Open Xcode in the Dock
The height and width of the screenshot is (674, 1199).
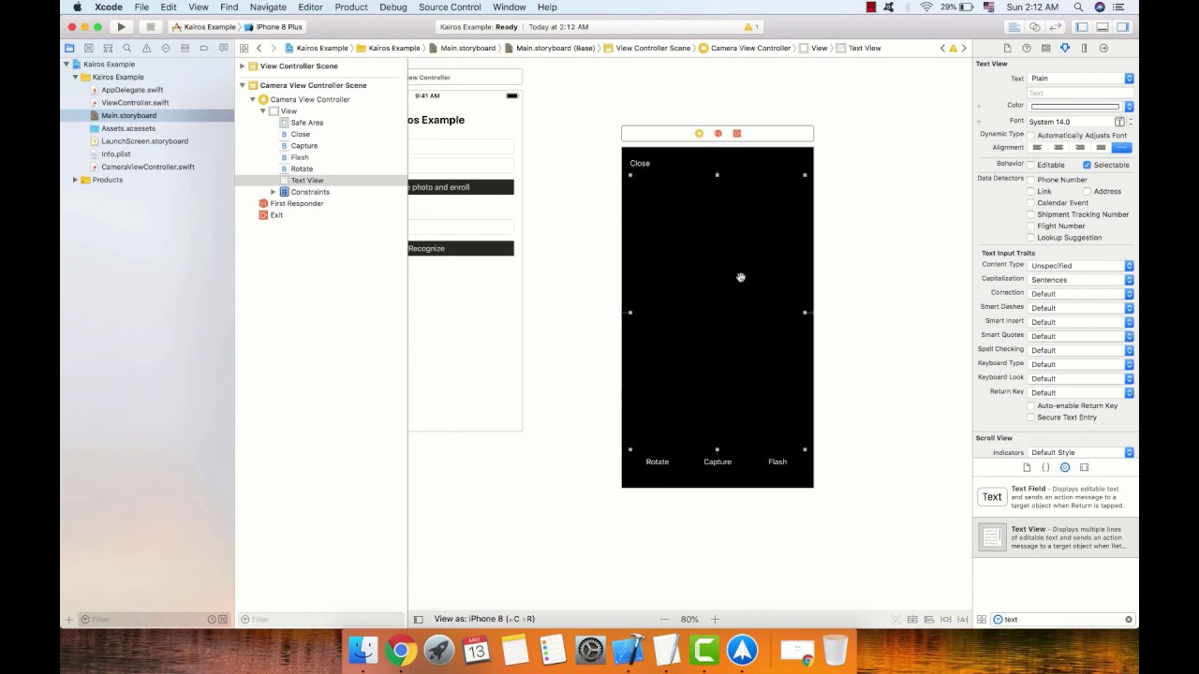tap(628, 650)
